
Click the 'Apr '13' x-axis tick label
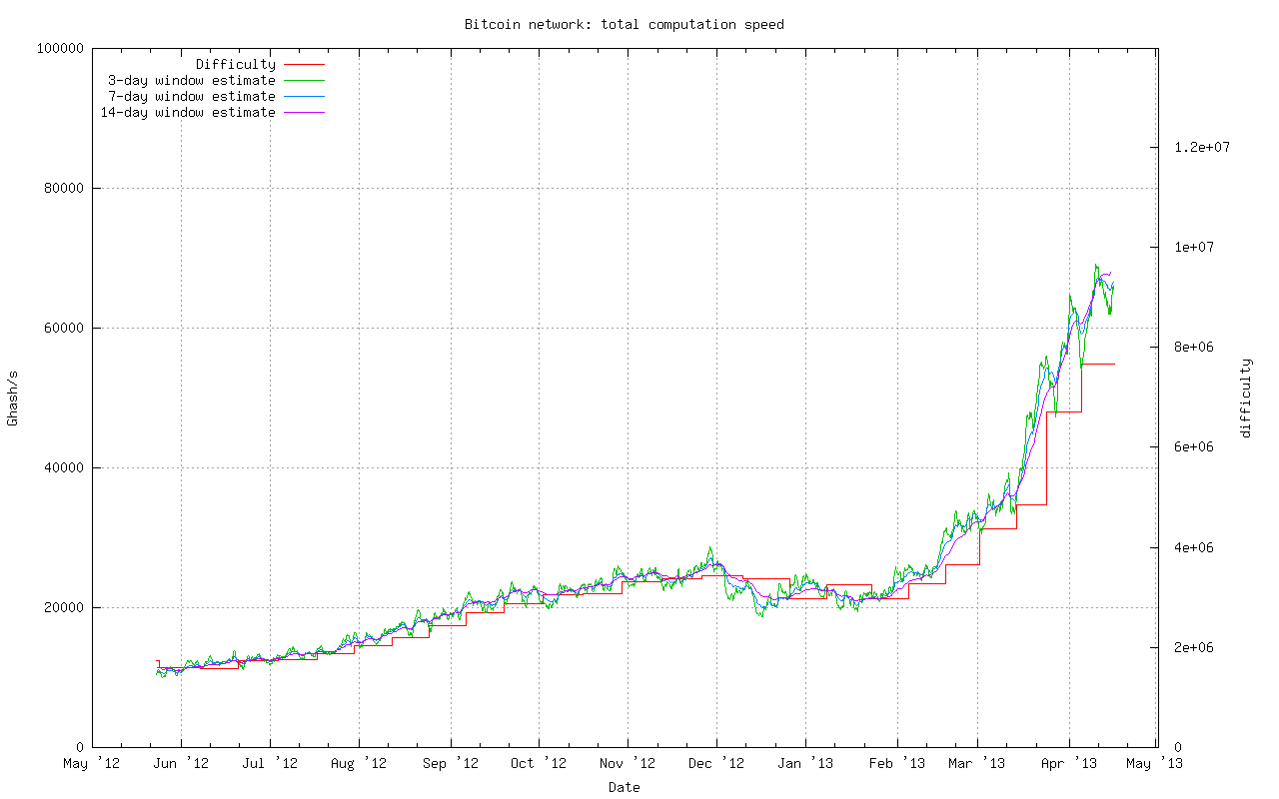1068,764
